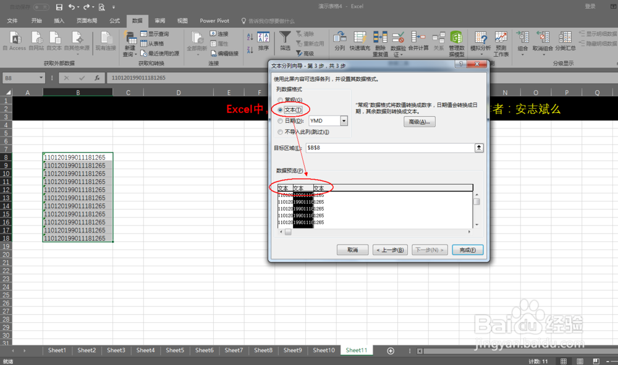Click the insert function fx icon
This screenshot has height=365, width=618.
(97, 78)
